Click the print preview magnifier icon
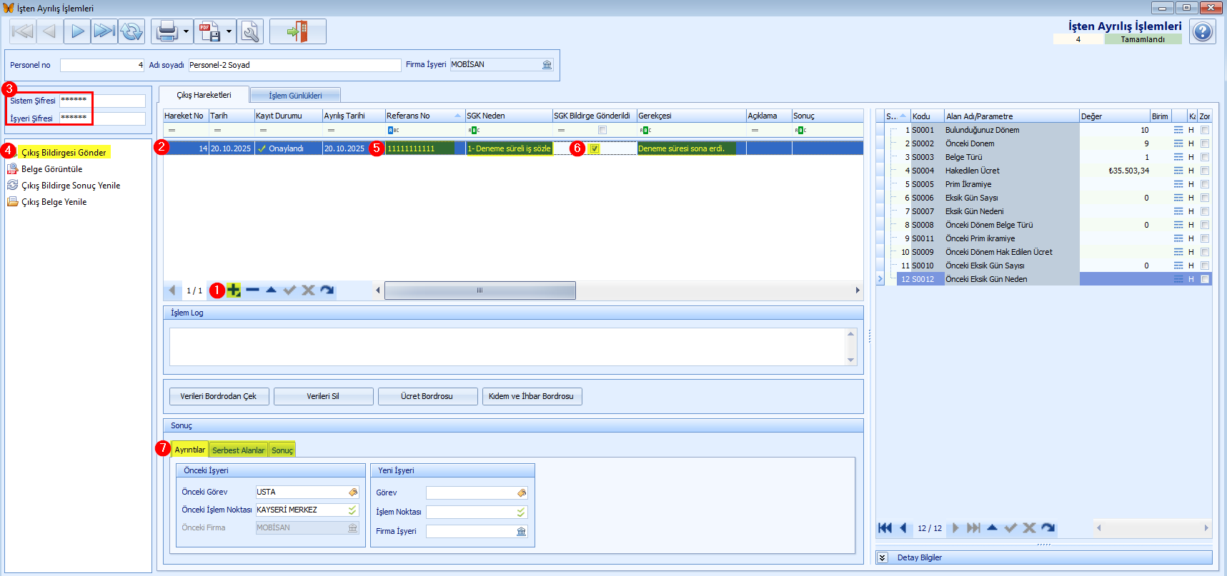The width and height of the screenshot is (1227, 576). (250, 31)
